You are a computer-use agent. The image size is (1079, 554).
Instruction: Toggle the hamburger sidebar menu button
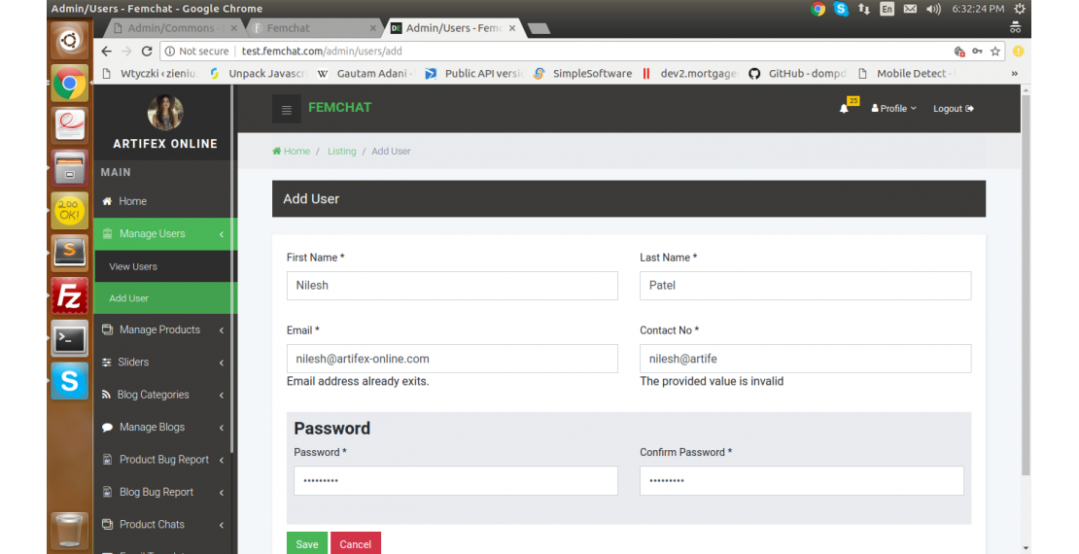coord(286,110)
